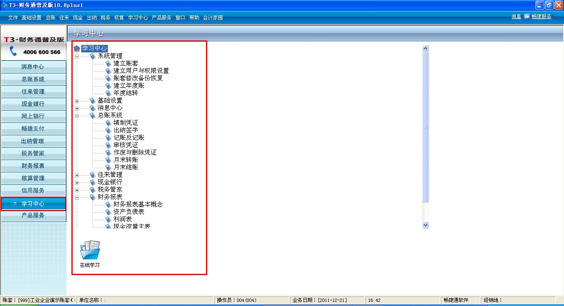564x306 pixels.
Task: Click the book icon of tree node 总账系统
Action: click(x=92, y=115)
